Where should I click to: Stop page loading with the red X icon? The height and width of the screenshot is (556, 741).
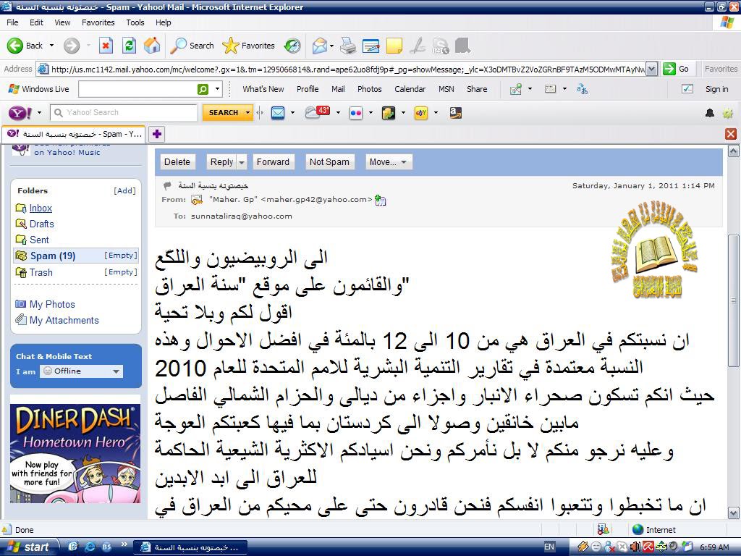tap(106, 46)
